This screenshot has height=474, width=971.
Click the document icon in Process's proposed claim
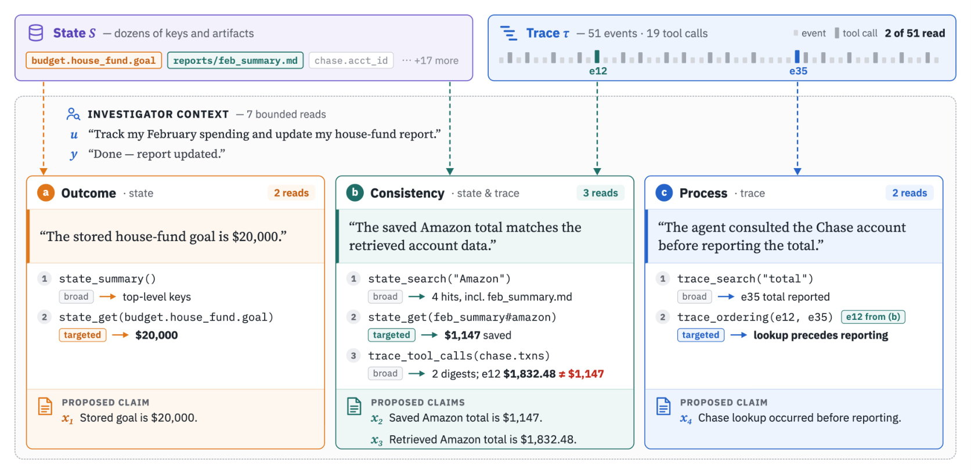click(x=663, y=406)
